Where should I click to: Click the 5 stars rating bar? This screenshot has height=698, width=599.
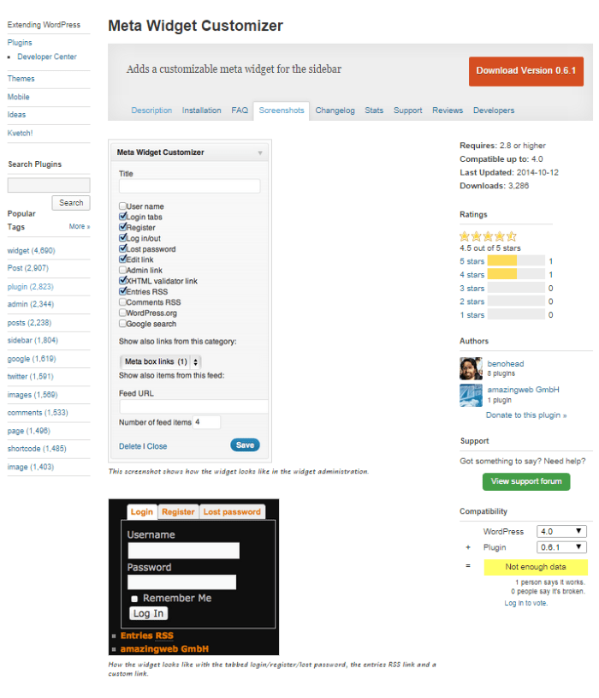tap(516, 261)
